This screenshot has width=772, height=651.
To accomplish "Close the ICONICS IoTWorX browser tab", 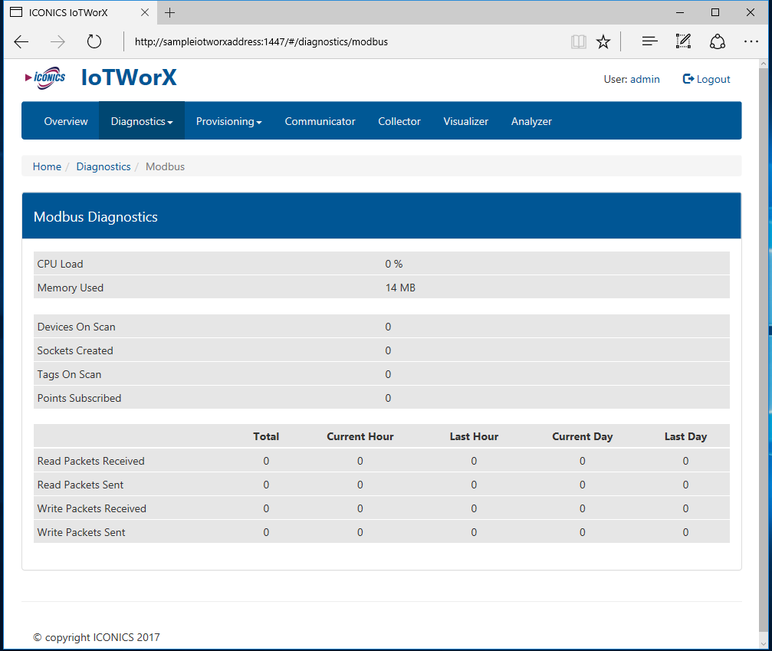I will point(145,13).
